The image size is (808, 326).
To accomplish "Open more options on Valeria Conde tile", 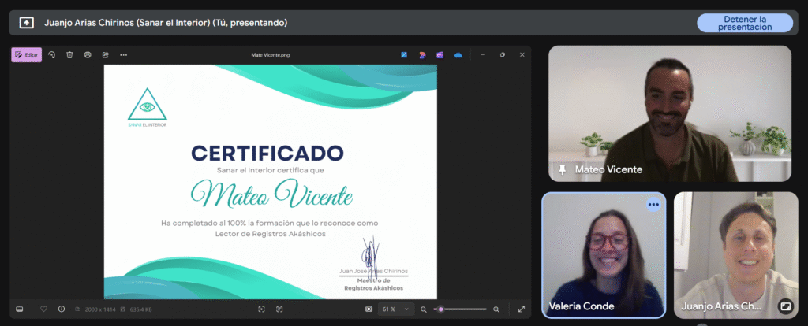I will (653, 205).
